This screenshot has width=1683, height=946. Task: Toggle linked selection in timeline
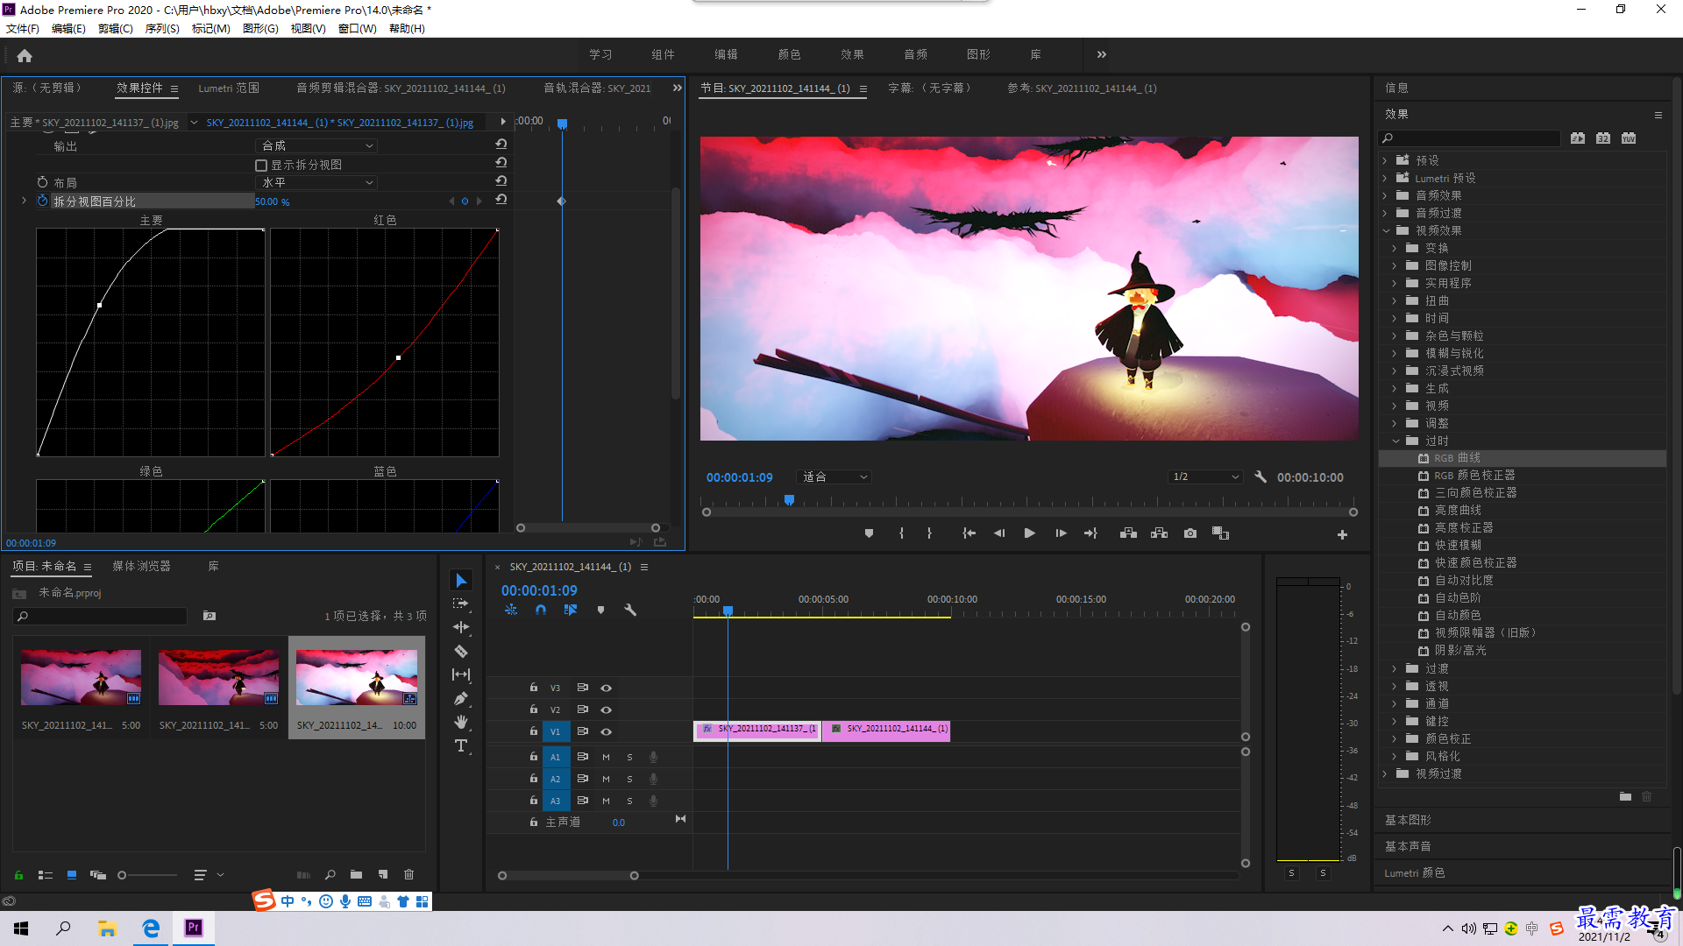(x=571, y=610)
